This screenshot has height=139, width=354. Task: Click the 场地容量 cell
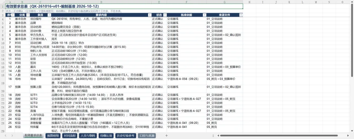click(x=40, y=75)
